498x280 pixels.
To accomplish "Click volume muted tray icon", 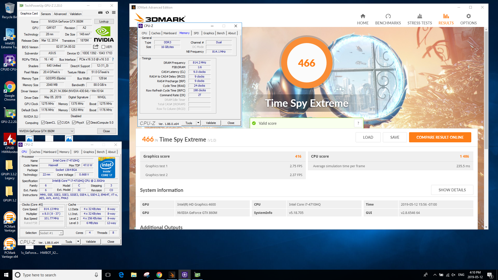I will tap(453, 275).
